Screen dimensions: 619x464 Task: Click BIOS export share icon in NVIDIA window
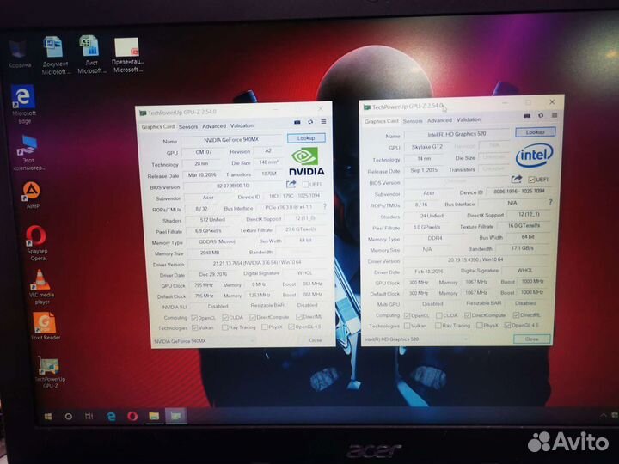(x=291, y=184)
